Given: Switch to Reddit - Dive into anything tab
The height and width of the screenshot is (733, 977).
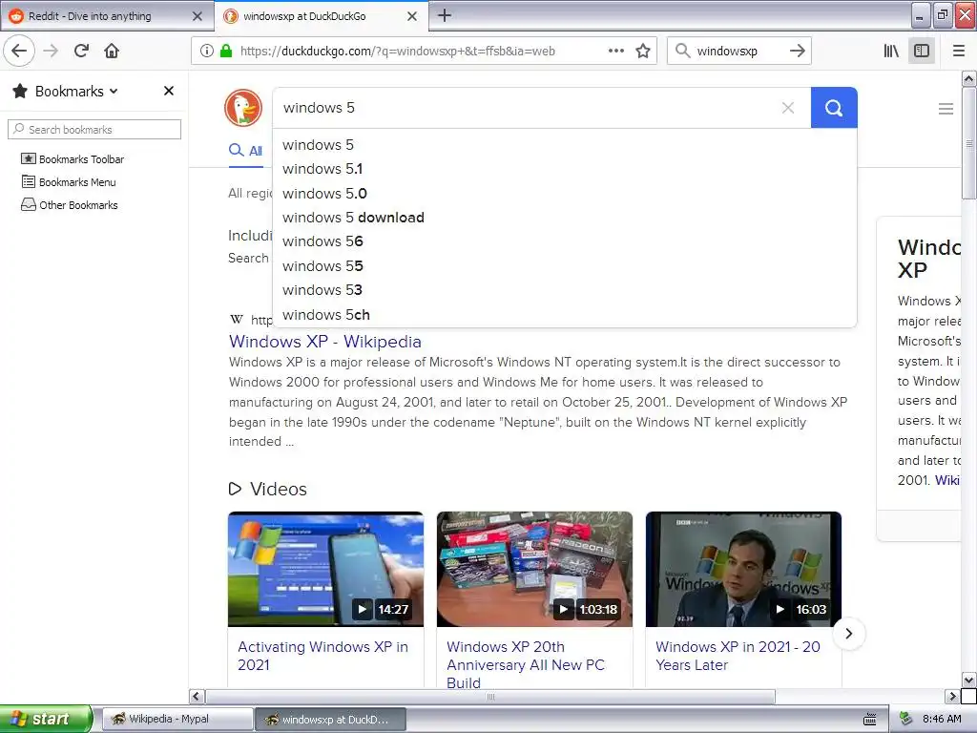Looking at the screenshot, I should click(106, 16).
